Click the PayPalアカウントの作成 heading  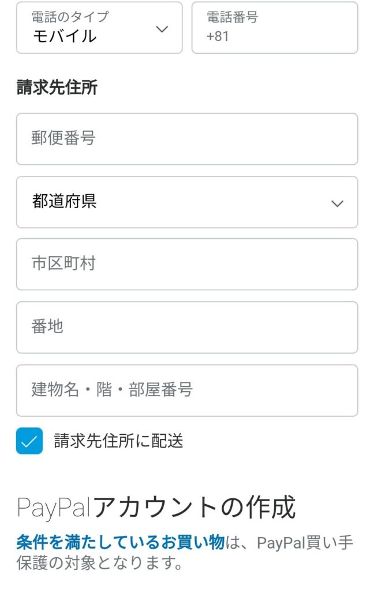coord(156,507)
